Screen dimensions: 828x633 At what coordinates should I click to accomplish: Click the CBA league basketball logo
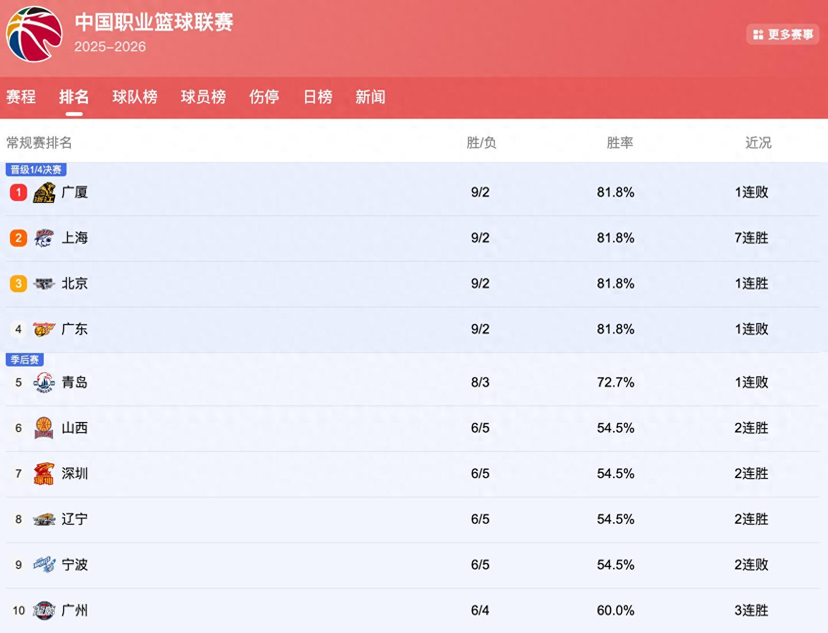click(x=34, y=34)
